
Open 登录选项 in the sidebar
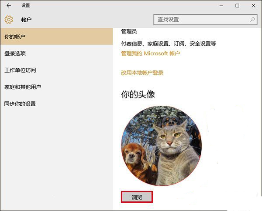tap(15, 54)
